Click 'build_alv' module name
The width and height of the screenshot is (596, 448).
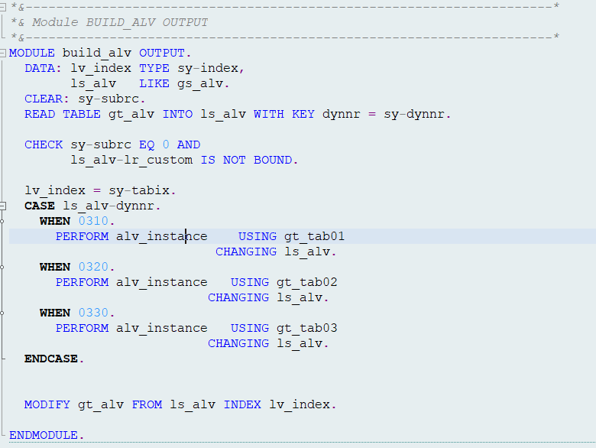(x=97, y=53)
